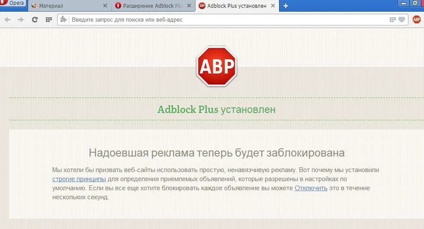The width and height of the screenshot is (424, 229).
Task: Open the Opera main menu button
Action: [13, 3]
